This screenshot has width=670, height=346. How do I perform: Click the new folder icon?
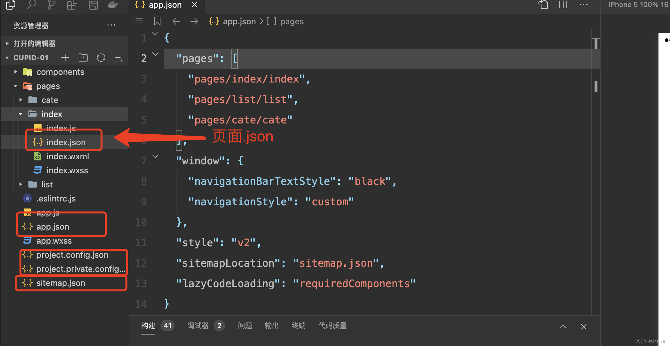tap(83, 58)
